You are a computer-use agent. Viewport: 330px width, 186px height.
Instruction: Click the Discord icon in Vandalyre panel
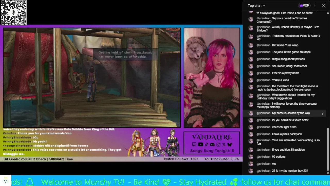click(212, 145)
